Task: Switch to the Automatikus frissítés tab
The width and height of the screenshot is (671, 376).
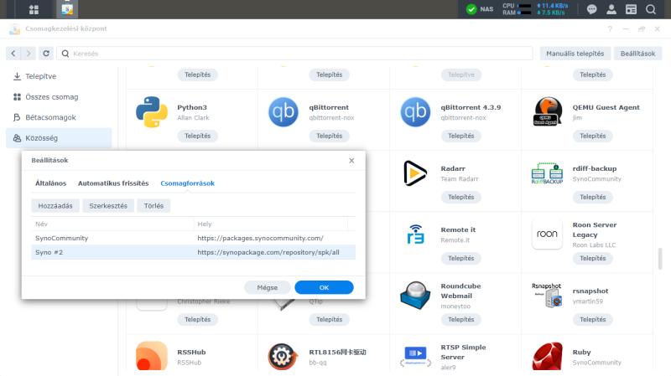Action: coord(113,183)
